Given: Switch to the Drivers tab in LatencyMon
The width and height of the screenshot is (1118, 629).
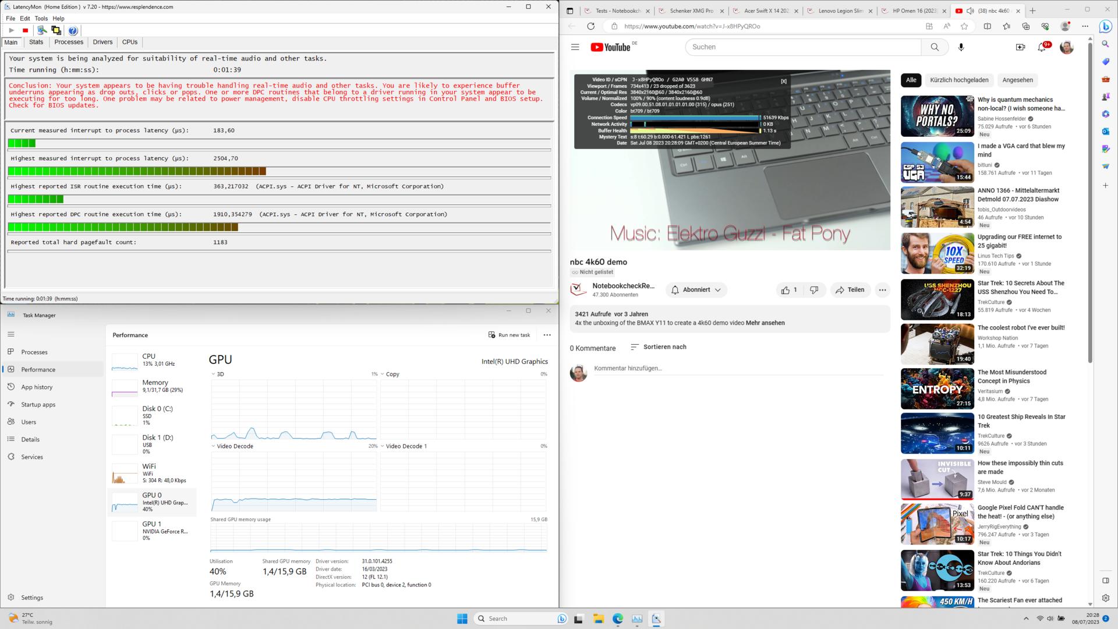Looking at the screenshot, I should [x=102, y=42].
